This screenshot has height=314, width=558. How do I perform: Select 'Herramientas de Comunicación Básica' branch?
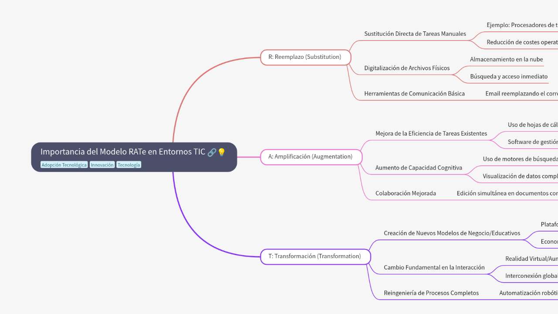coord(414,94)
